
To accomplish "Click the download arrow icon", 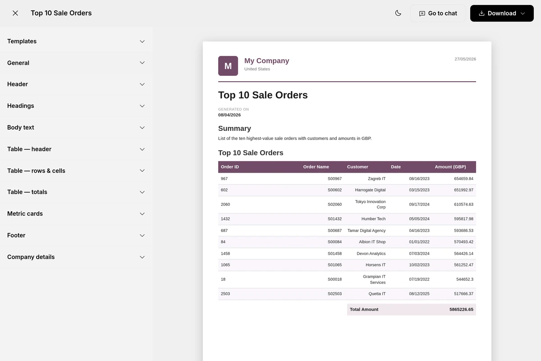I will click(481, 13).
